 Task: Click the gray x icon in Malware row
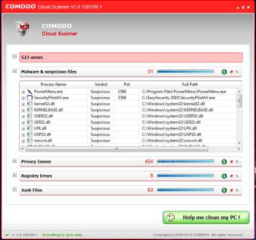click(237, 72)
